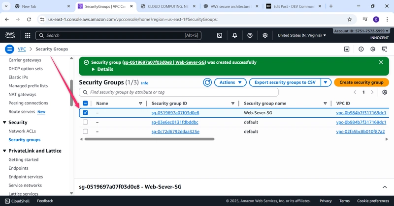Select checkbox for sg-03e6ec0131fdbddbc row
Viewport: 394px width, 206px height.
[x=85, y=122]
